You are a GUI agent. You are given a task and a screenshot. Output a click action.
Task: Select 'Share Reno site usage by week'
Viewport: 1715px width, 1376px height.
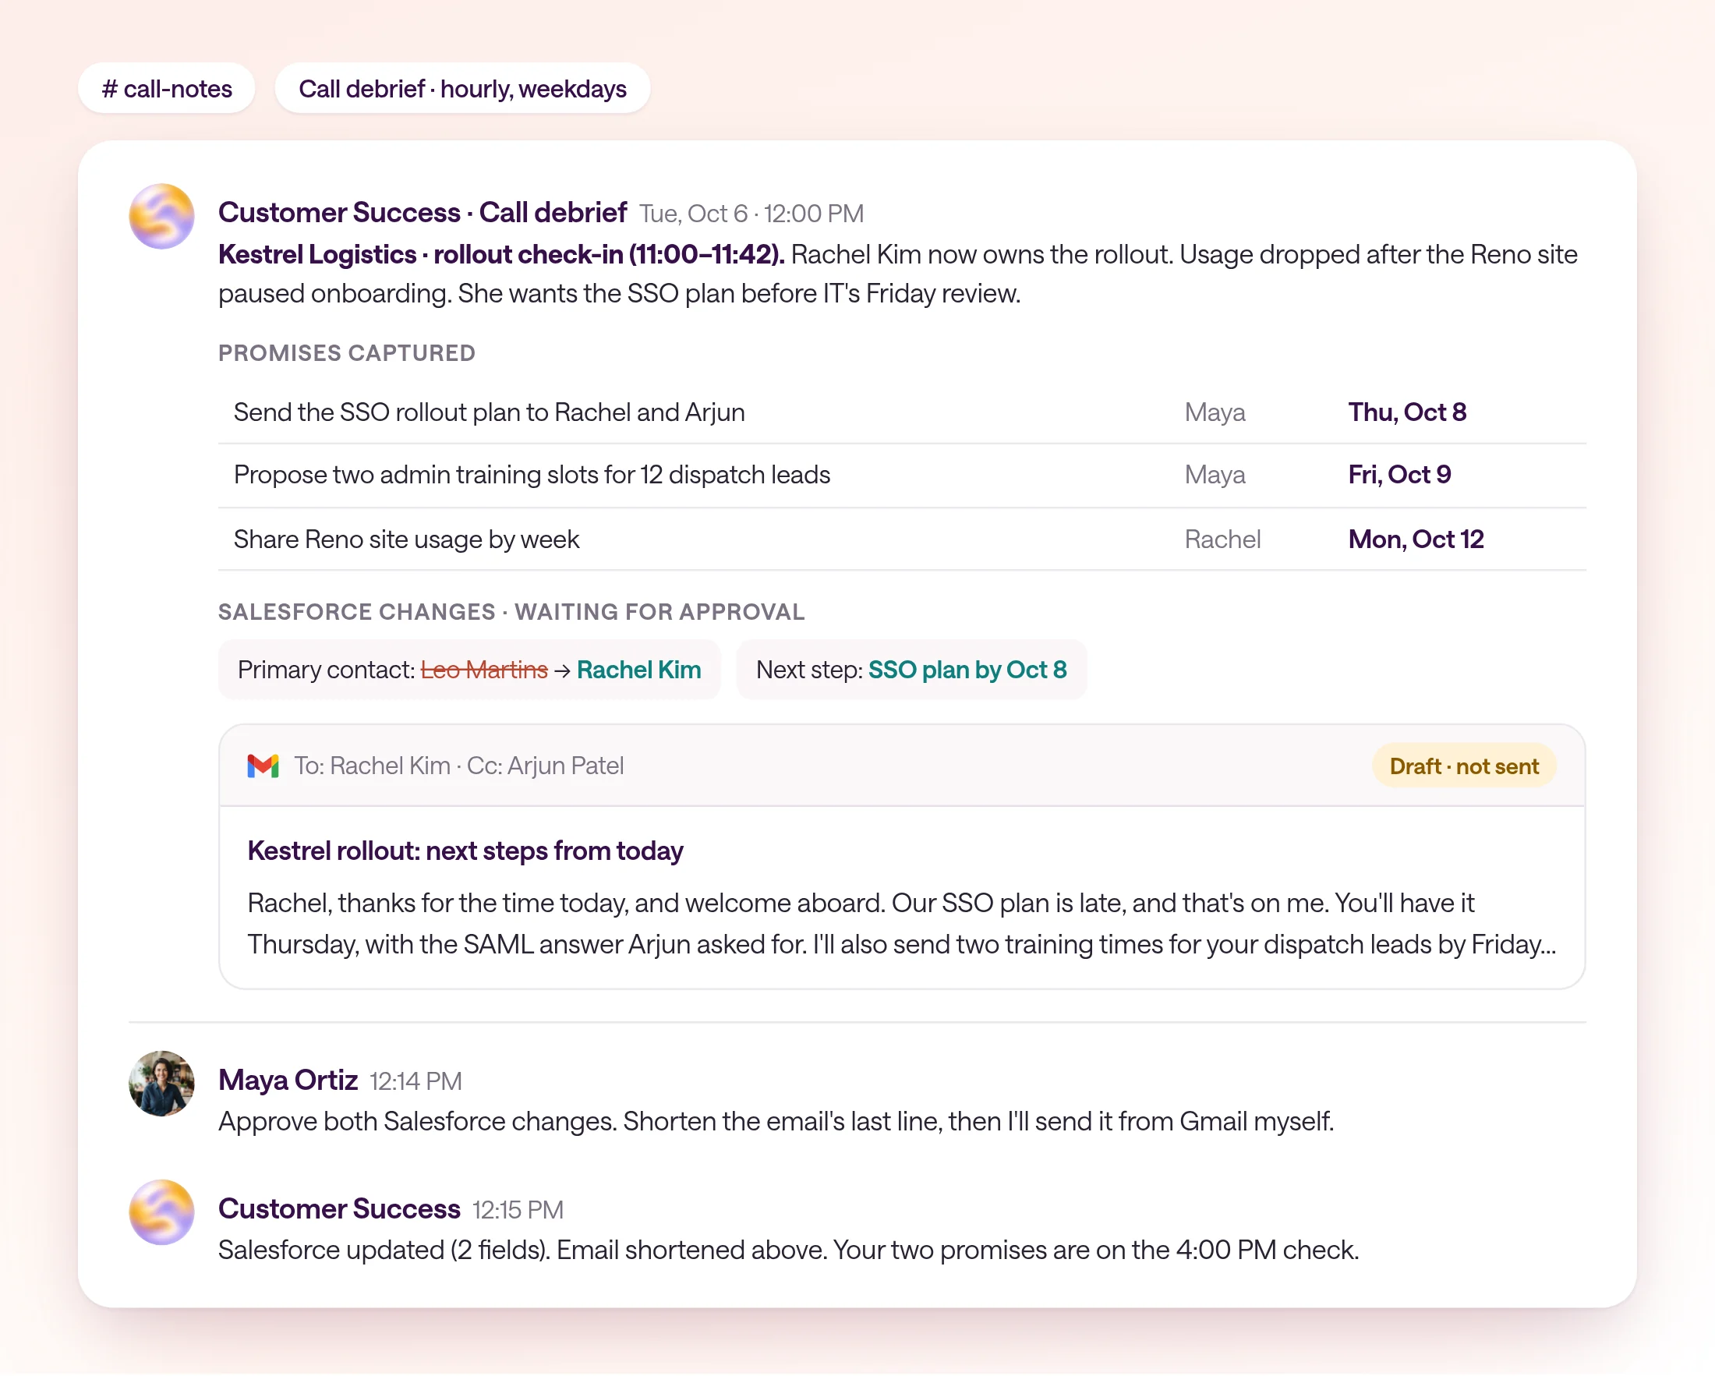pyautogui.click(x=406, y=539)
